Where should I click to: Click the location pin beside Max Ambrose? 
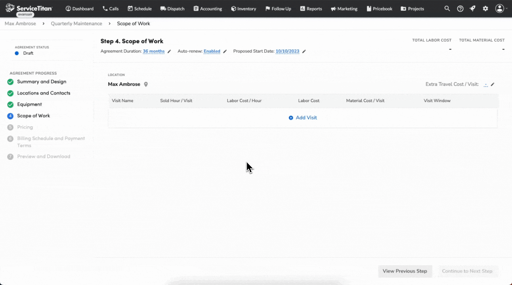[145, 84]
